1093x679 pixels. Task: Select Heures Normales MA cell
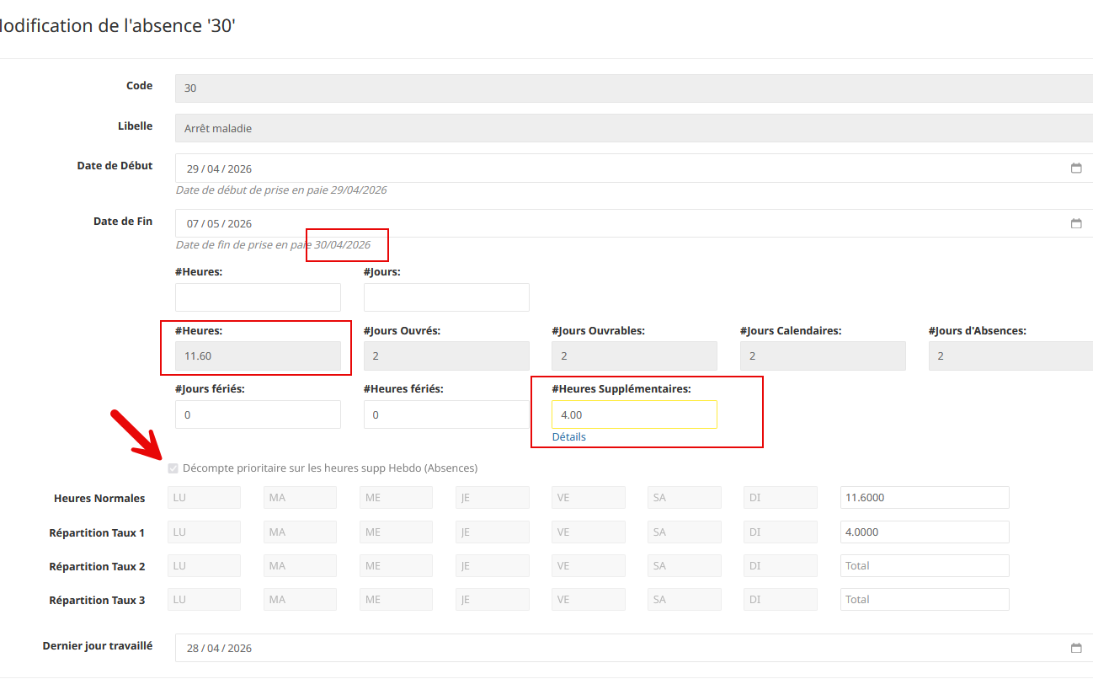(300, 498)
